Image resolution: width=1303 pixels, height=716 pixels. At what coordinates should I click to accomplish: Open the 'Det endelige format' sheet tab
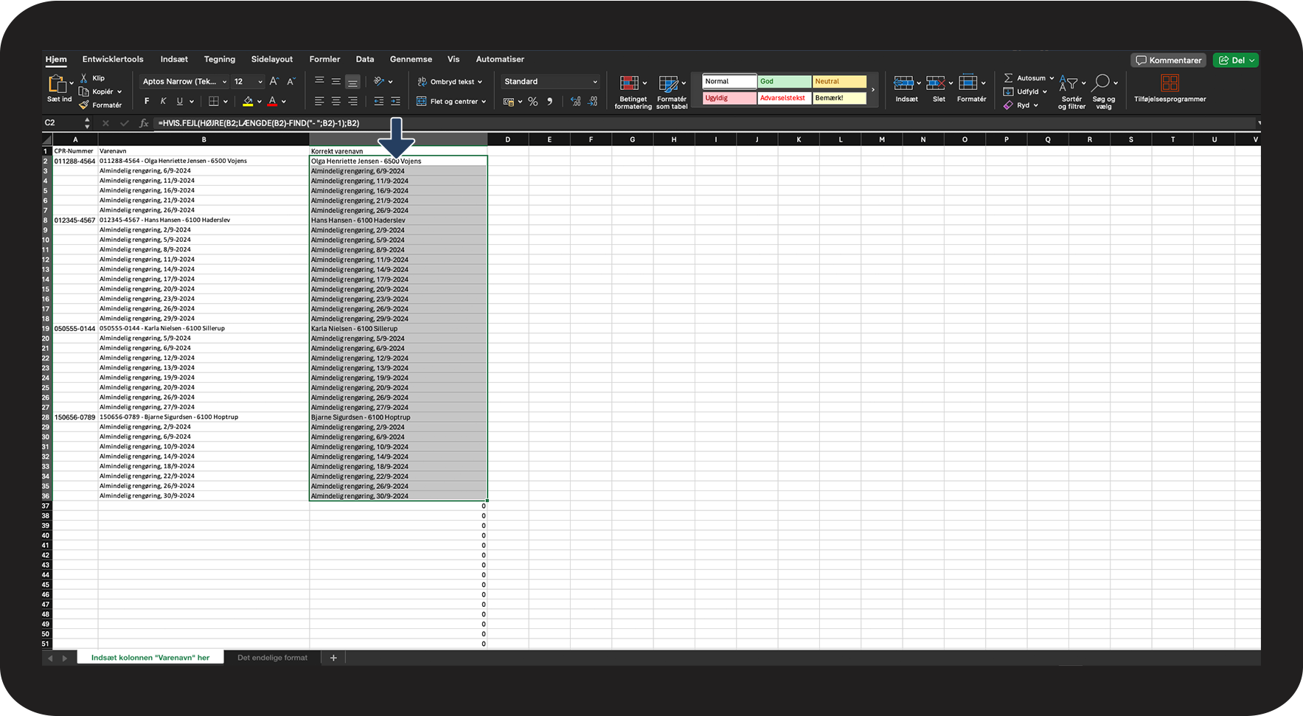tap(272, 658)
